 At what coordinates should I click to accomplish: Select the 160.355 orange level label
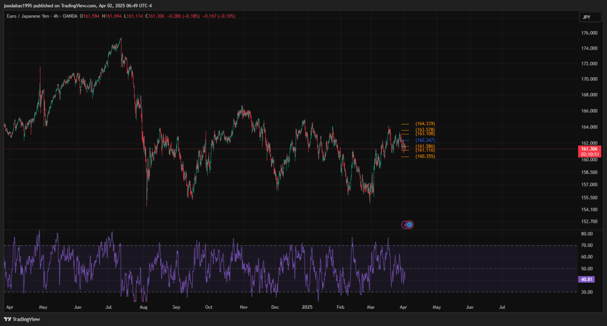[x=425, y=156]
